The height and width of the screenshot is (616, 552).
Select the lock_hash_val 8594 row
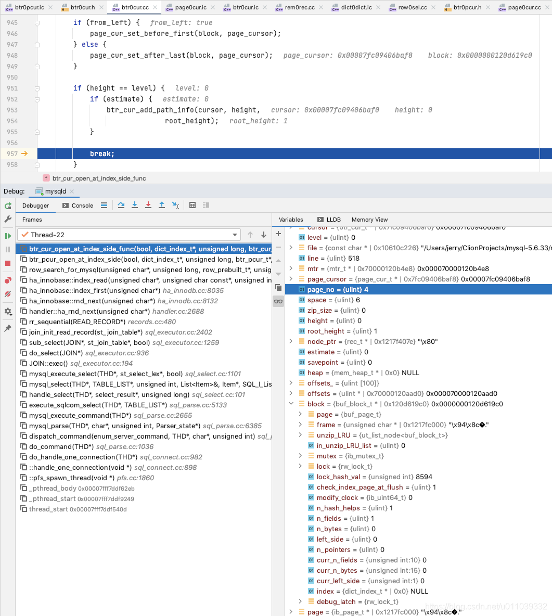click(x=418, y=477)
